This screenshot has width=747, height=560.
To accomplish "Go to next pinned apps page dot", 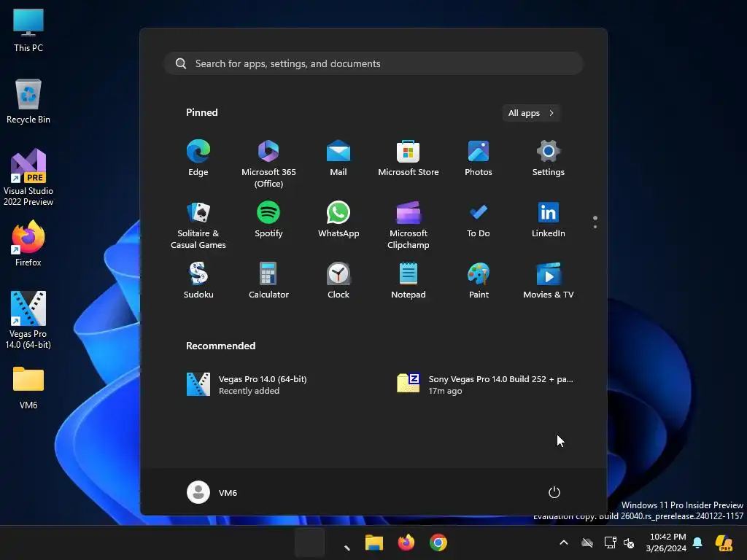I will (595, 227).
